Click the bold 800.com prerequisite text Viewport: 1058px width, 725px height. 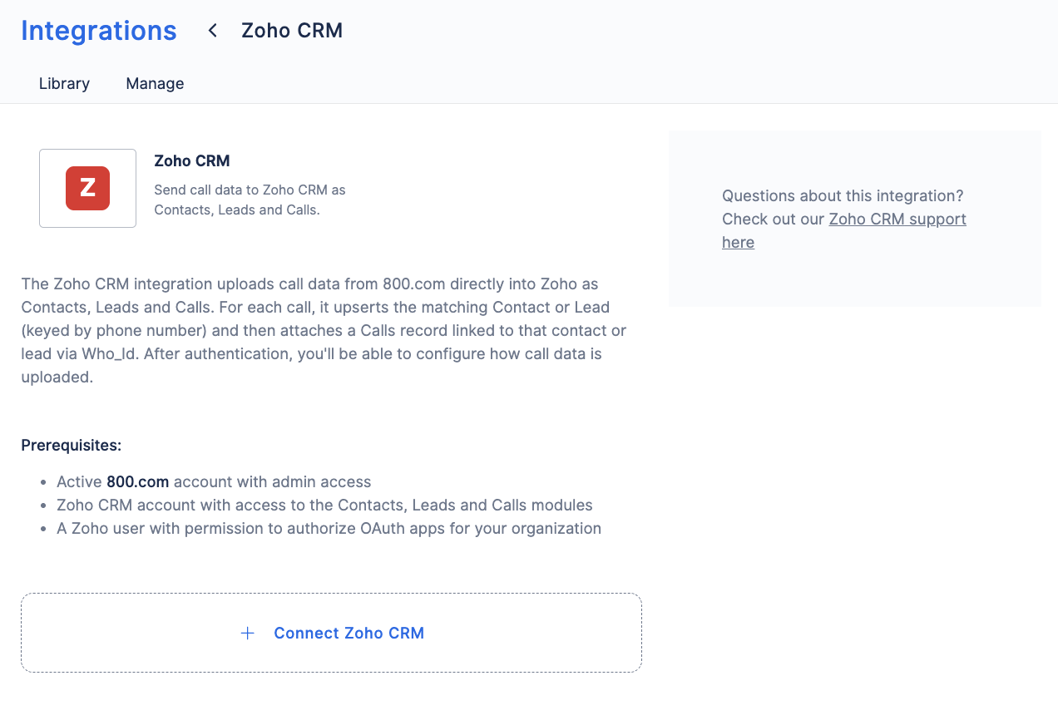point(138,482)
